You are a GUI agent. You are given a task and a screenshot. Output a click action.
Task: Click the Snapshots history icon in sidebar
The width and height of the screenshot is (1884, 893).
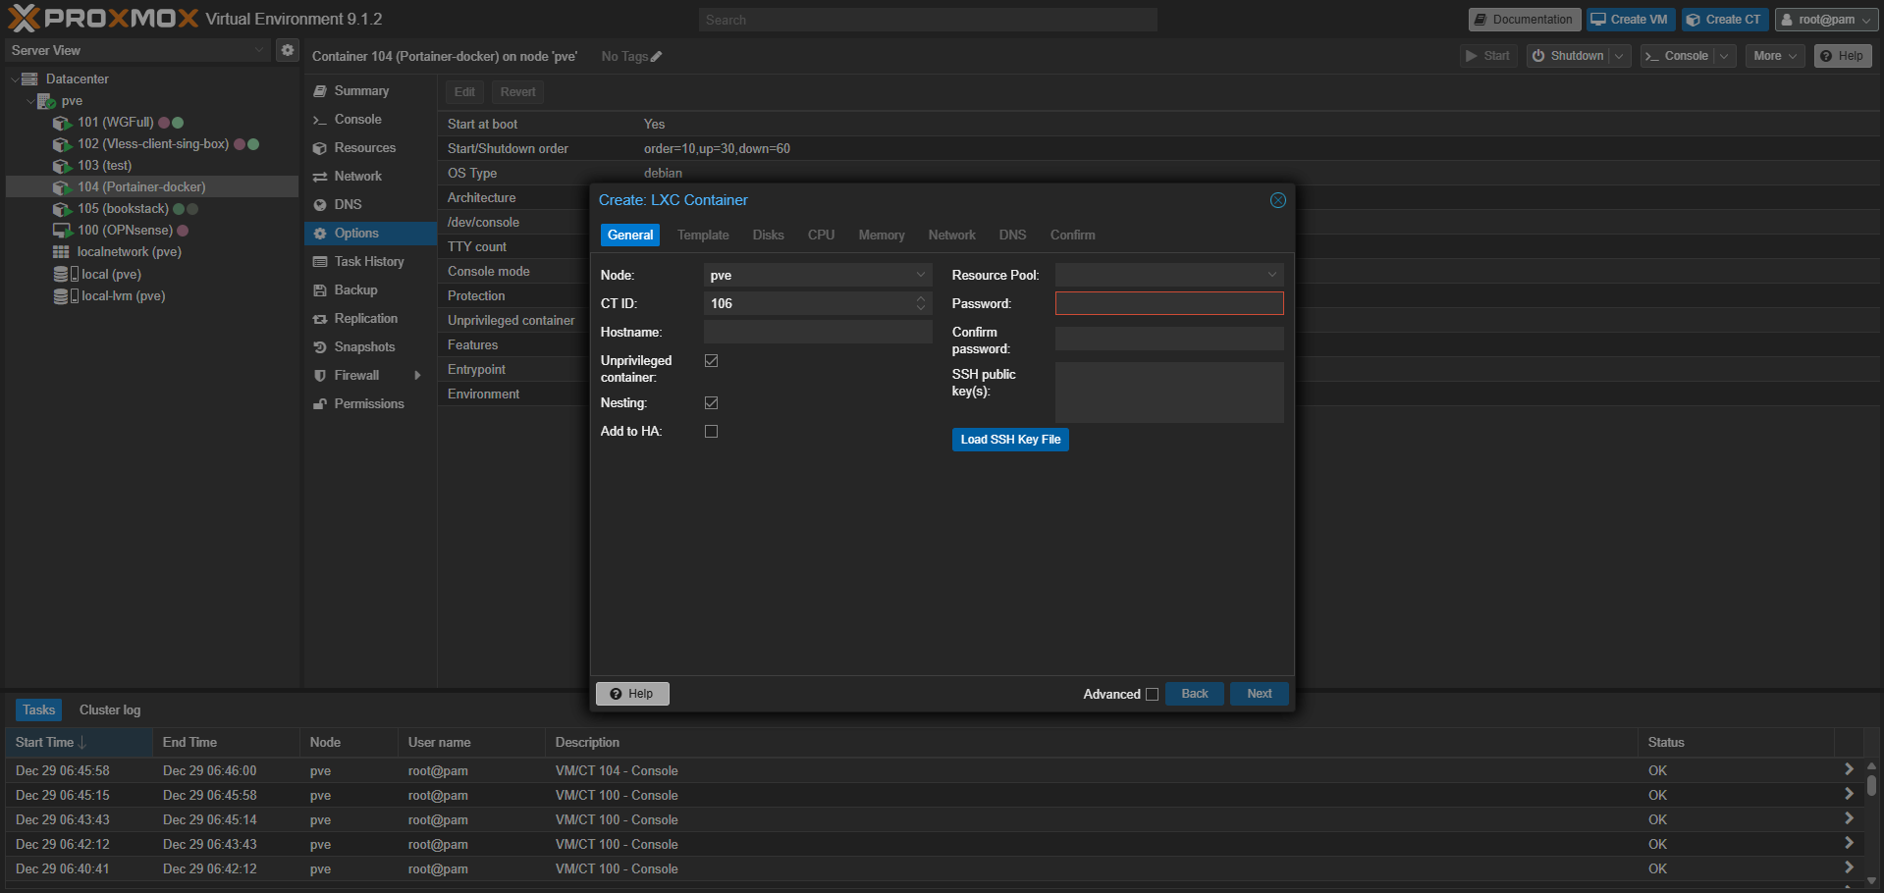(x=320, y=347)
